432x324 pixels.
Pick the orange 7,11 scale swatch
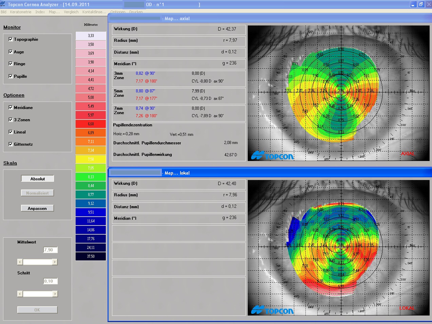pyautogui.click(x=91, y=142)
